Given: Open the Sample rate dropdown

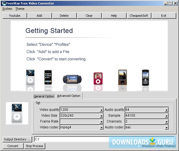Looking at the screenshot, I should [x=166, y=116].
